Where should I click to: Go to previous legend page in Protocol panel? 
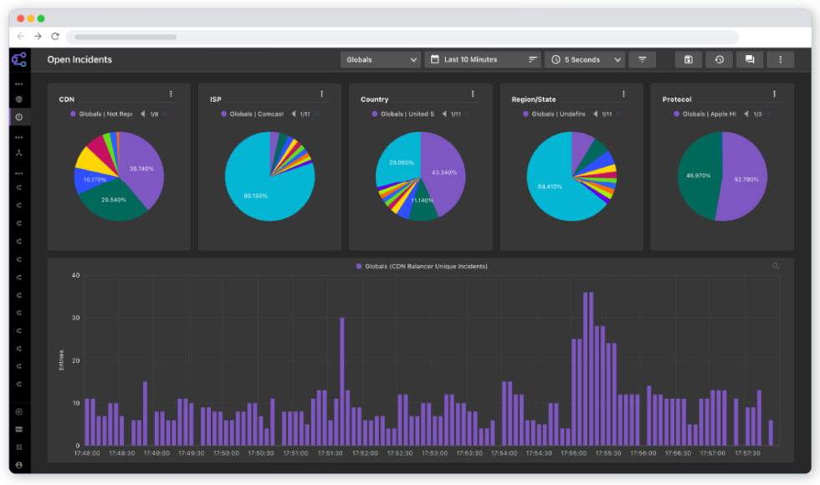tap(746, 114)
